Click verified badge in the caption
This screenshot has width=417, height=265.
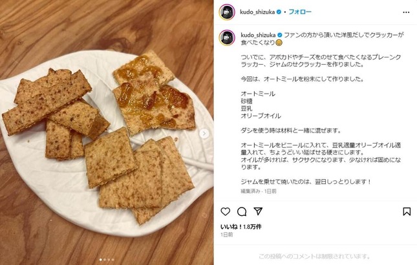coord(280,35)
